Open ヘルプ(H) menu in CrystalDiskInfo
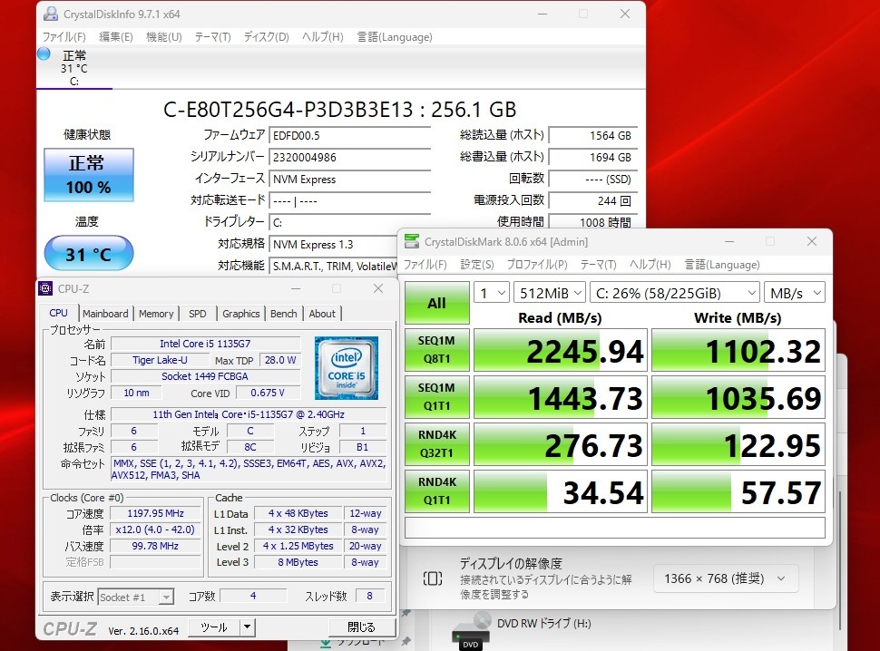The width and height of the screenshot is (880, 651). point(323,37)
